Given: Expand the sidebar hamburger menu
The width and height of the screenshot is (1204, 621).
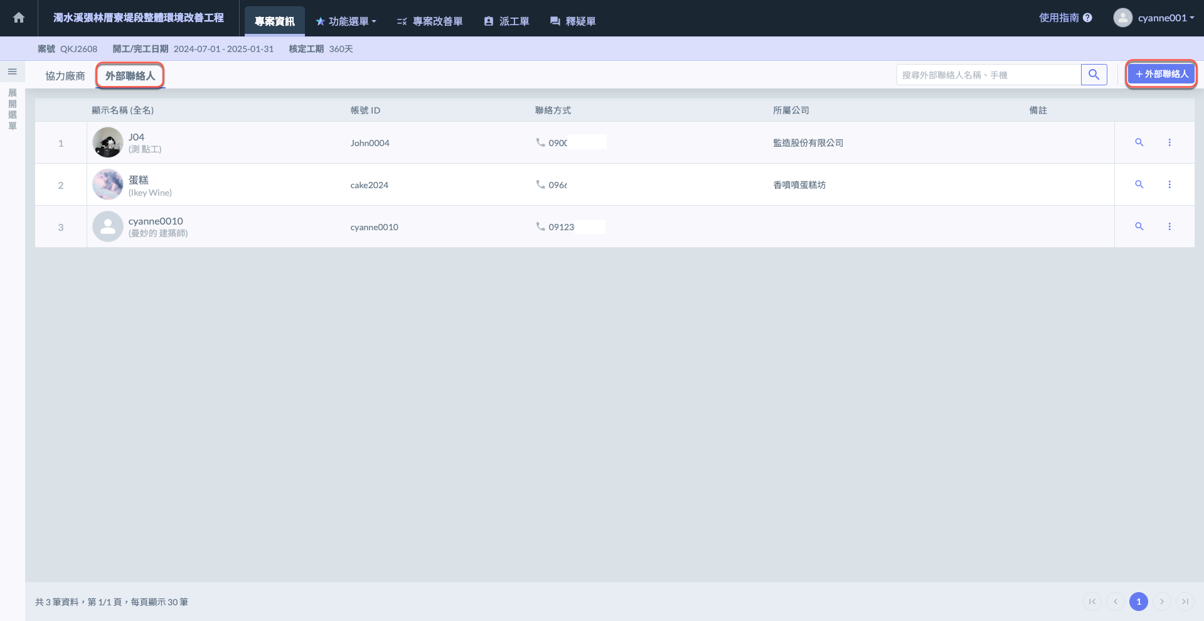Looking at the screenshot, I should tap(12, 72).
